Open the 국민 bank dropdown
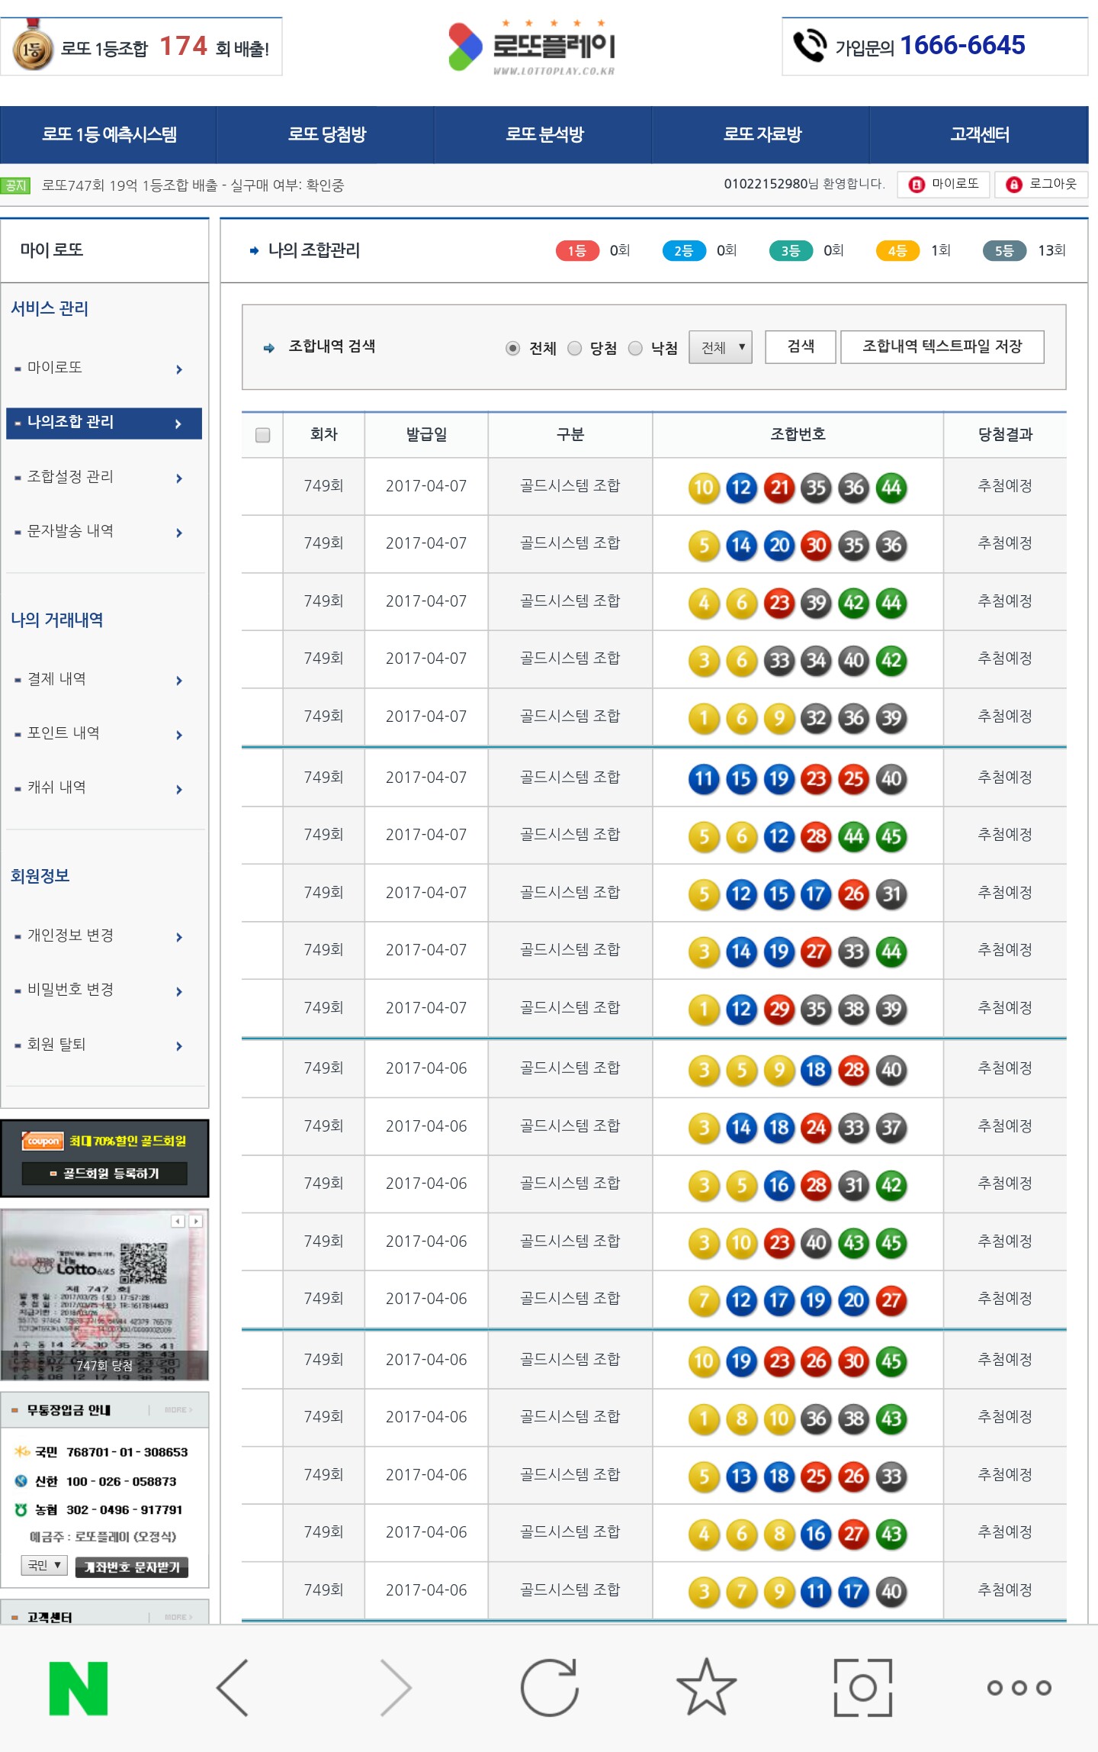Image resolution: width=1098 pixels, height=1752 pixels. point(44,1566)
